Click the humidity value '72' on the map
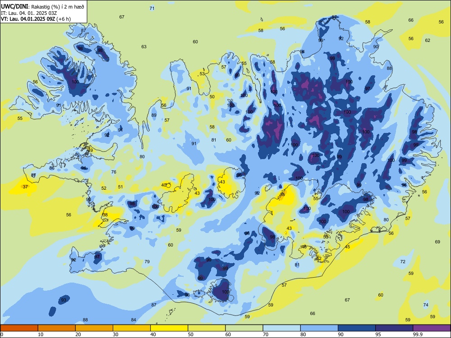The width and height of the screenshot is (451, 338). (x=403, y=261)
